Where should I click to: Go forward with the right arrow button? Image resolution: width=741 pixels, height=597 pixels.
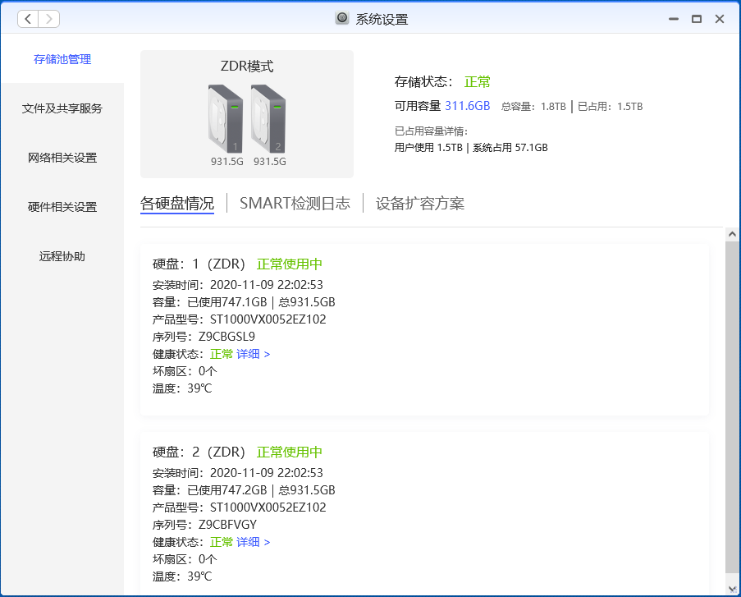[48, 19]
